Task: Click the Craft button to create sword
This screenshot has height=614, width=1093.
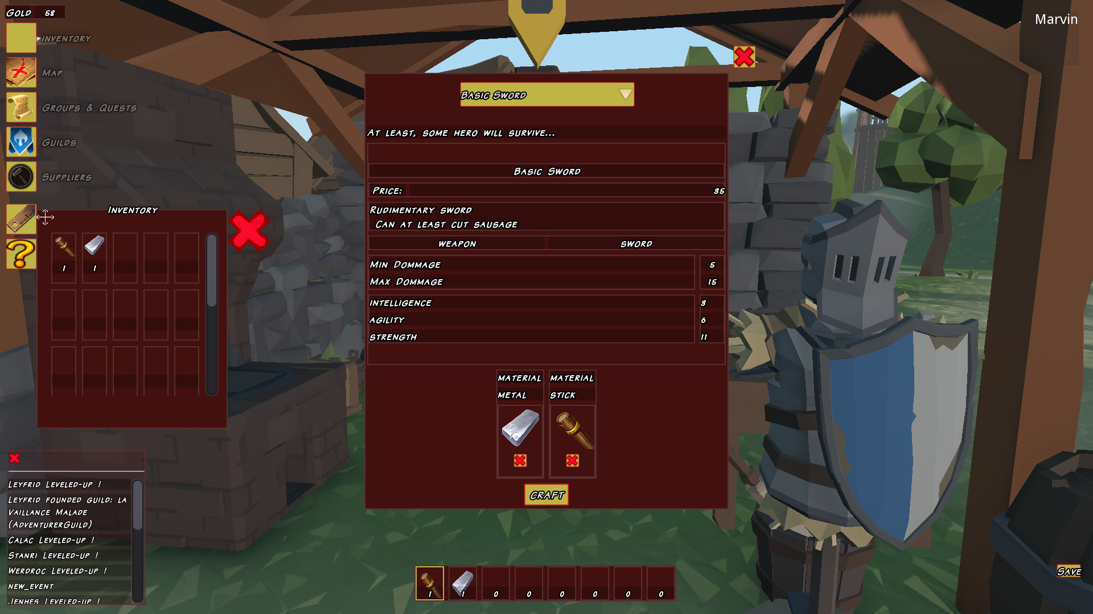Action: [x=546, y=495]
